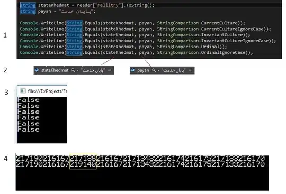The height and width of the screenshot is (194, 286).
Task: Click string keyword before stateKhedmat declaration
Action: click(x=28, y=5)
